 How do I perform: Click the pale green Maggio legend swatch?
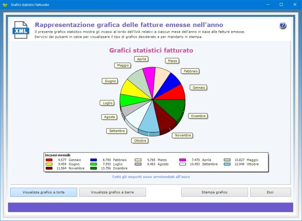[x=227, y=160]
